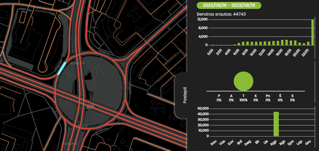Click the Geg month label
The width and height of the screenshot is (319, 151).
(248, 143)
